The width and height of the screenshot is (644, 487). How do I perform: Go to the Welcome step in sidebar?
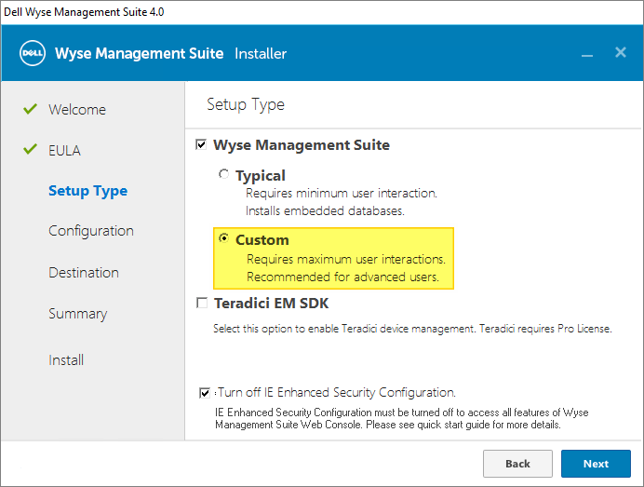[x=77, y=110]
